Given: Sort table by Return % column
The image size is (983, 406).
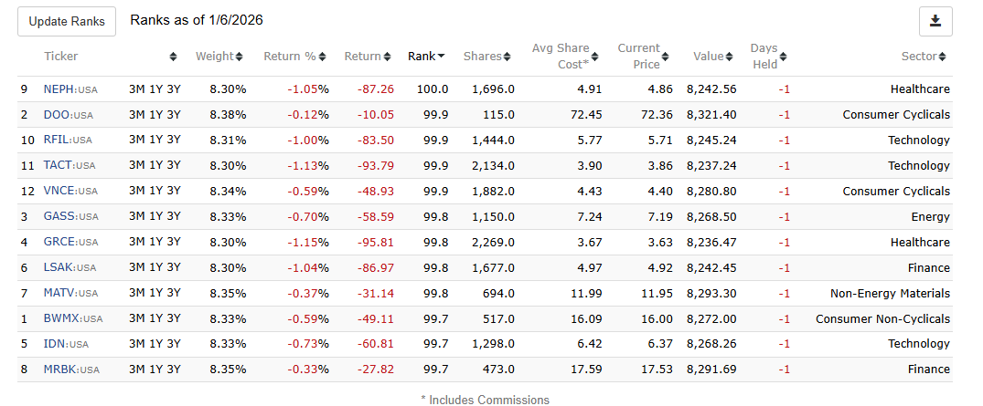Looking at the screenshot, I should (x=295, y=57).
